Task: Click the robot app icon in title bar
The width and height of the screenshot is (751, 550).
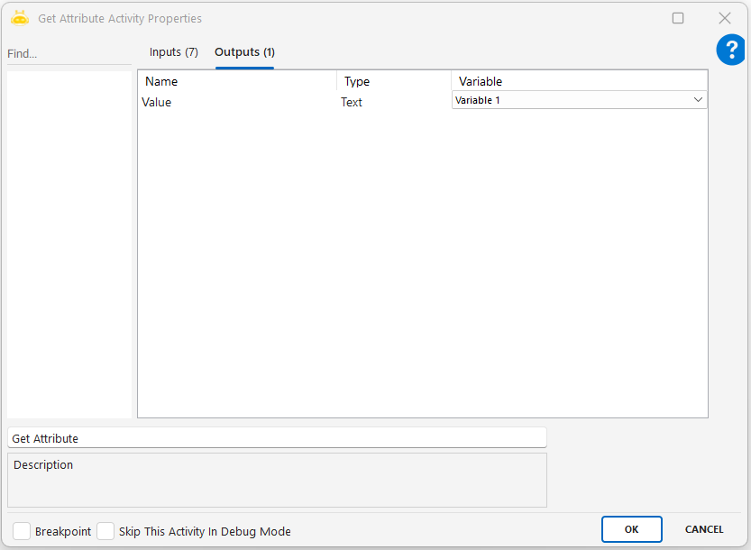Action: tap(20, 18)
